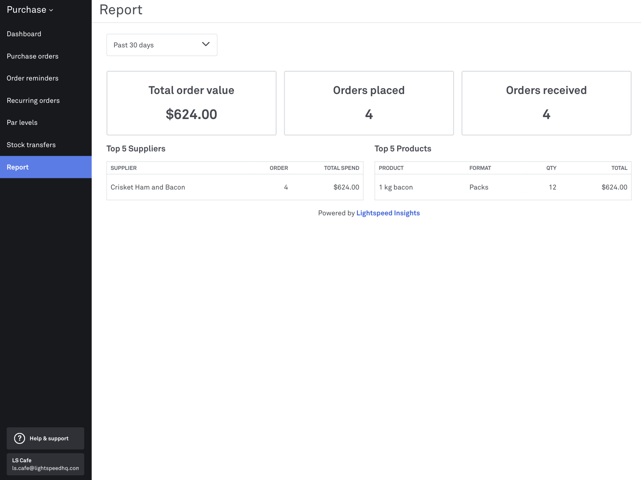This screenshot has width=641, height=480.
Task: Click the QTY column header
Action: pyautogui.click(x=551, y=168)
